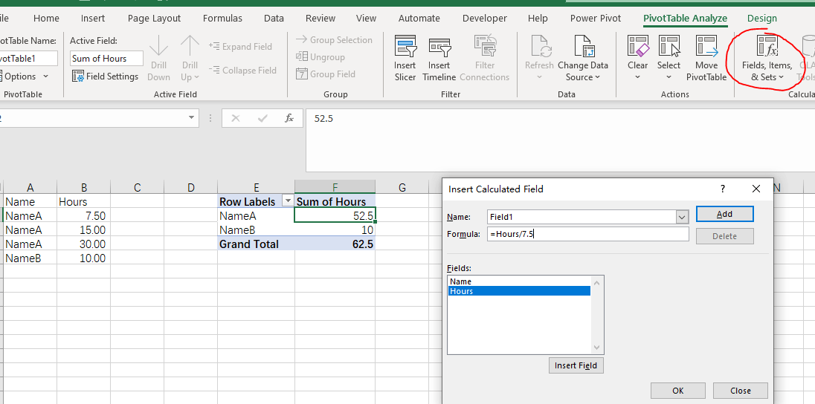
Task: Switch to the Help tab
Action: click(538, 18)
